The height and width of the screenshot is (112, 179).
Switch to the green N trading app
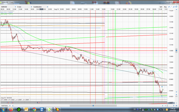pyautogui.click(x=49, y=110)
